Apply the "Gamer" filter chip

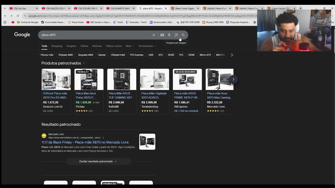click(102, 55)
